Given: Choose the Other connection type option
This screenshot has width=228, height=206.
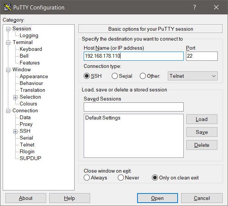Looking at the screenshot, I should (x=143, y=76).
